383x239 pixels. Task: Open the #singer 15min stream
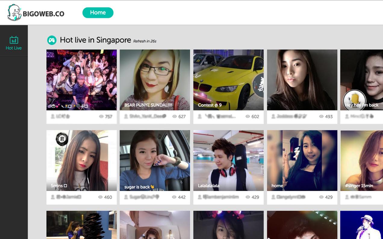click(x=362, y=160)
